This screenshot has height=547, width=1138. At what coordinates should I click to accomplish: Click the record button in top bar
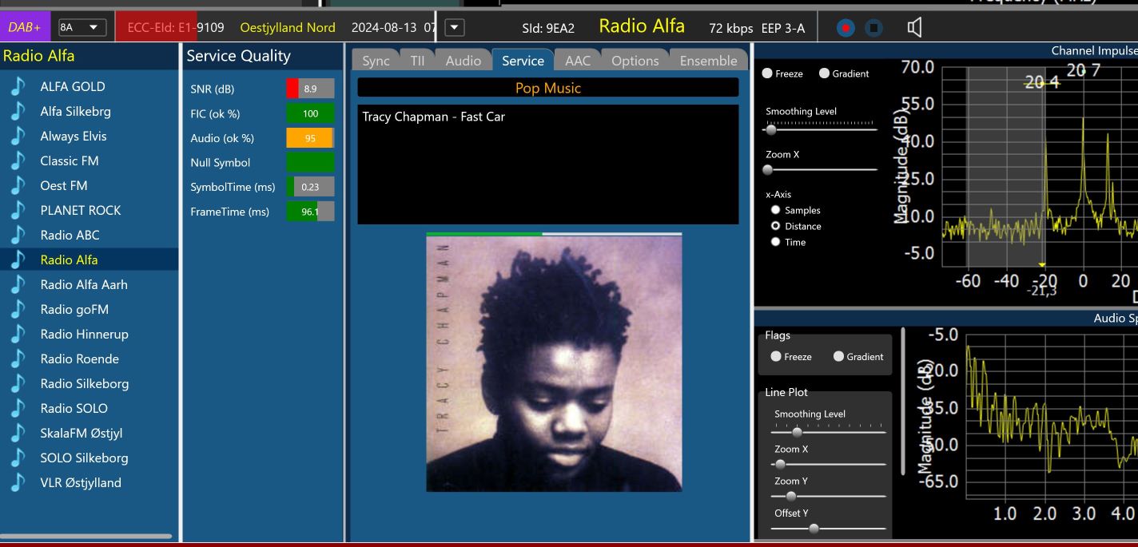[x=846, y=28]
